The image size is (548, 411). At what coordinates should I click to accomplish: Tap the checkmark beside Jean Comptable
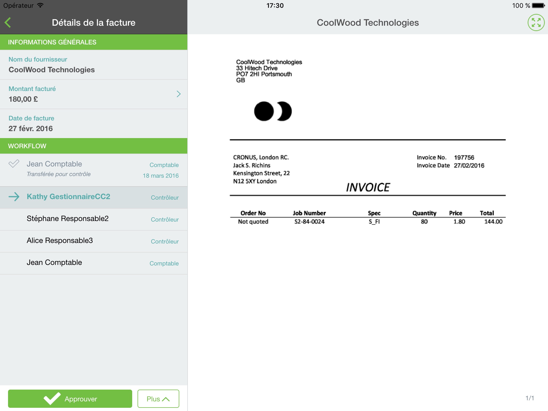pos(14,163)
